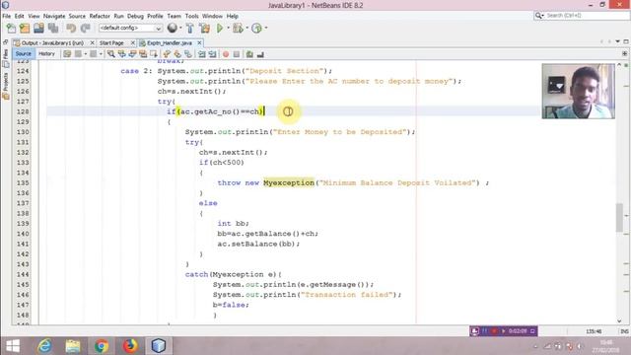Viewport: 631px width, 355px height.
Task: Close the Start Page tab
Action: (x=133, y=42)
